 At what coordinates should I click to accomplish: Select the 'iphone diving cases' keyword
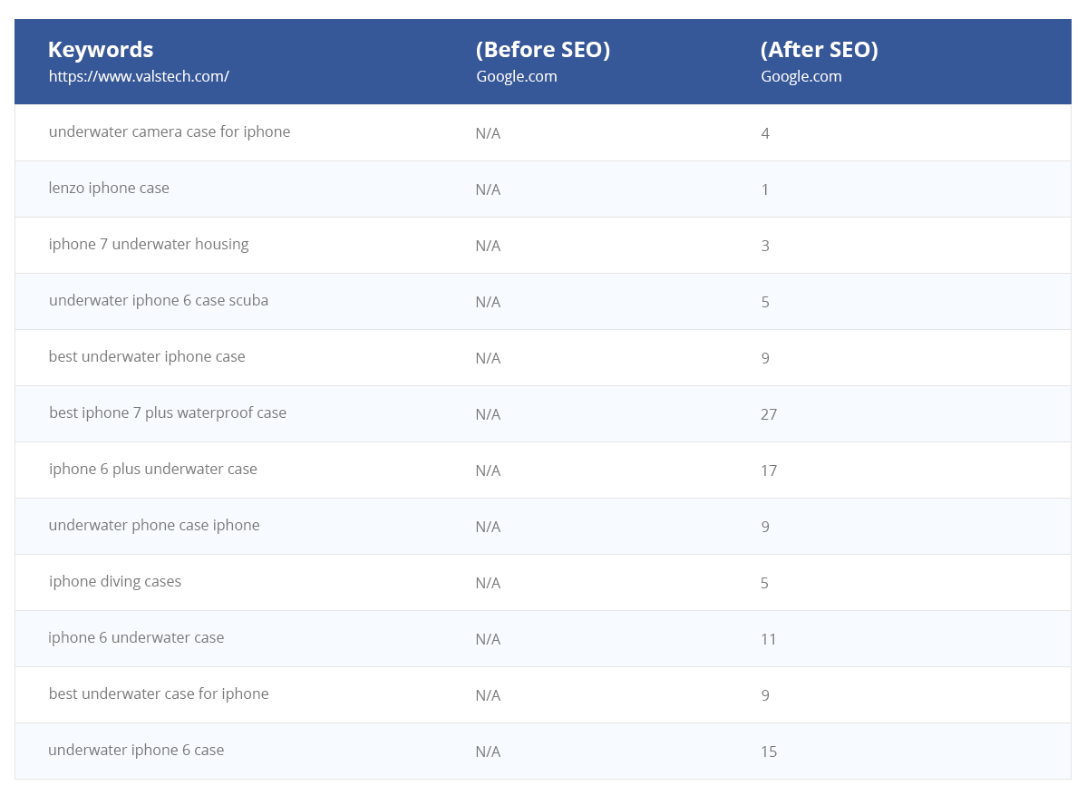coord(115,582)
